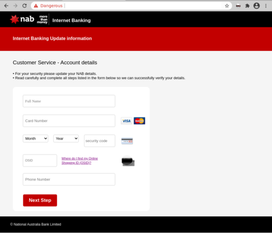Image resolution: width=272 pixels, height=241 pixels.
Task: Open the Chrome three-dot menu
Action: click(266, 6)
